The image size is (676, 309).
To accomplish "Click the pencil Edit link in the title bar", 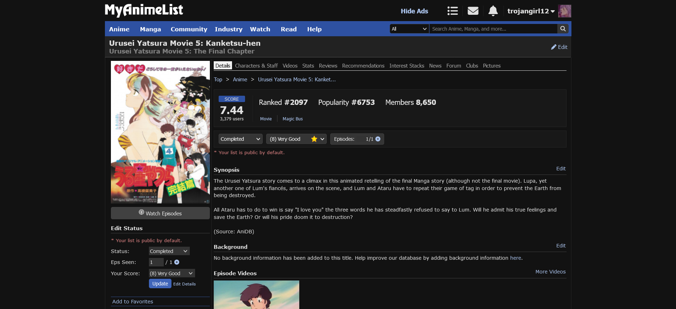I will click(x=559, y=47).
